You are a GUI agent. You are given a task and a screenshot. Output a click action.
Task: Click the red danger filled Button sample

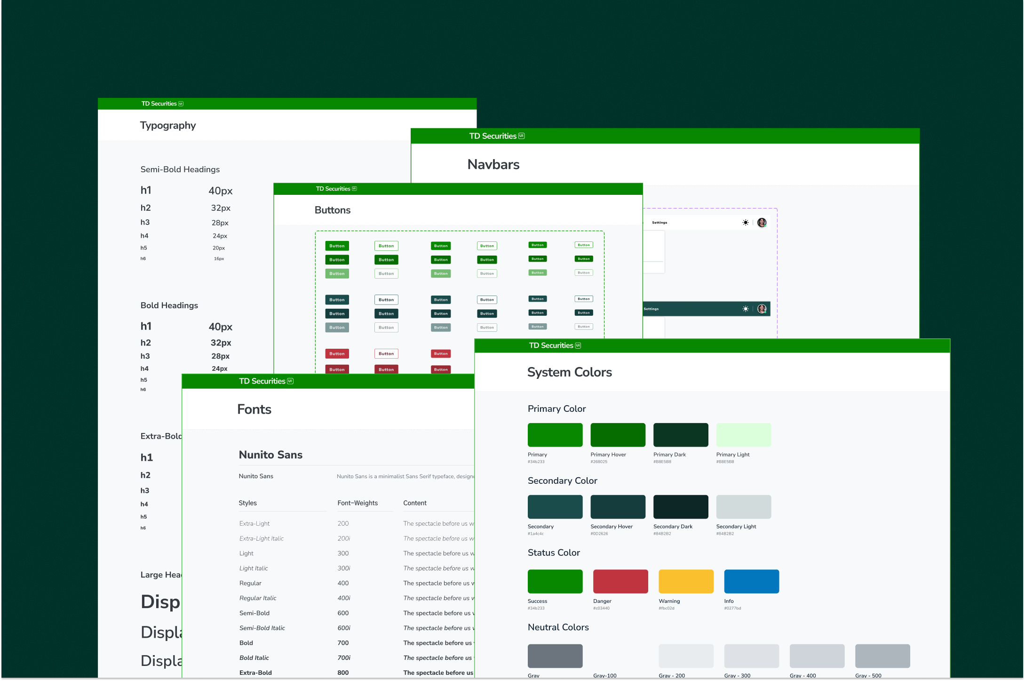pyautogui.click(x=337, y=353)
